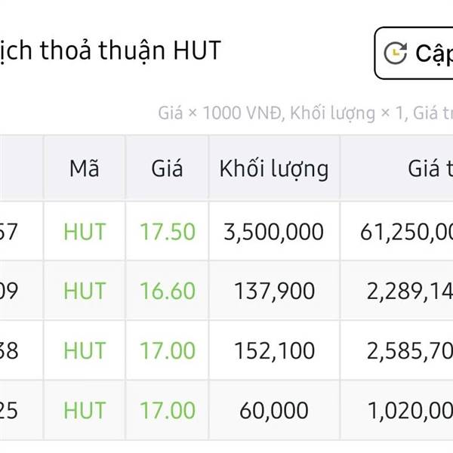The width and height of the screenshot is (453, 453).
Task: Click the Giá column header
Action: [167, 168]
